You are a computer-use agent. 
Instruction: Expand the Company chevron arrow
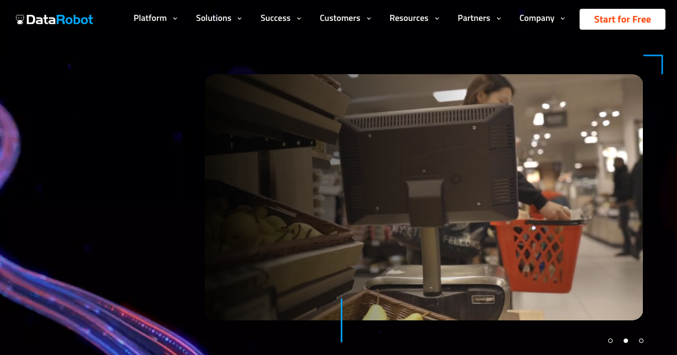pos(563,19)
